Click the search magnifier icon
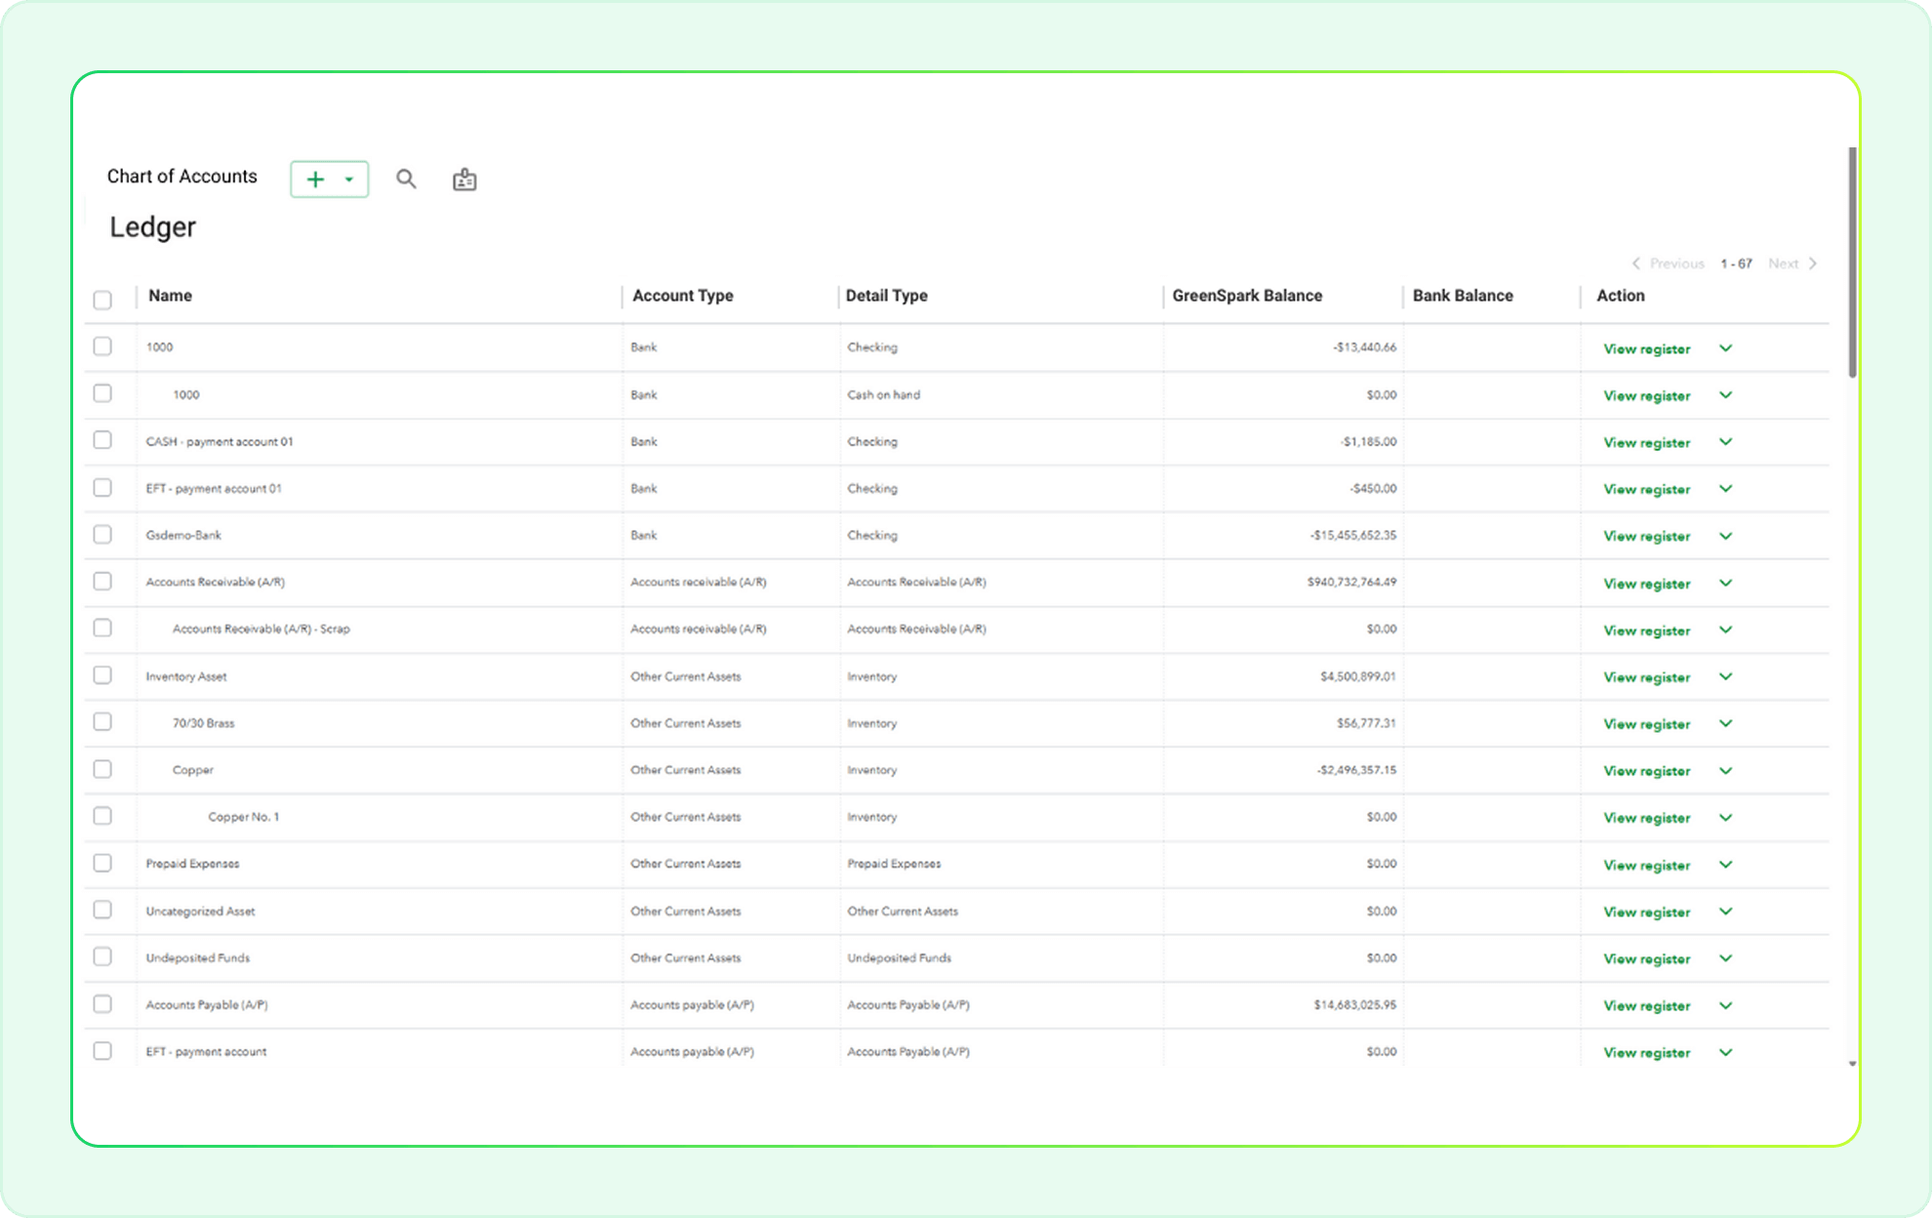The height and width of the screenshot is (1218, 1932). pyautogui.click(x=406, y=179)
